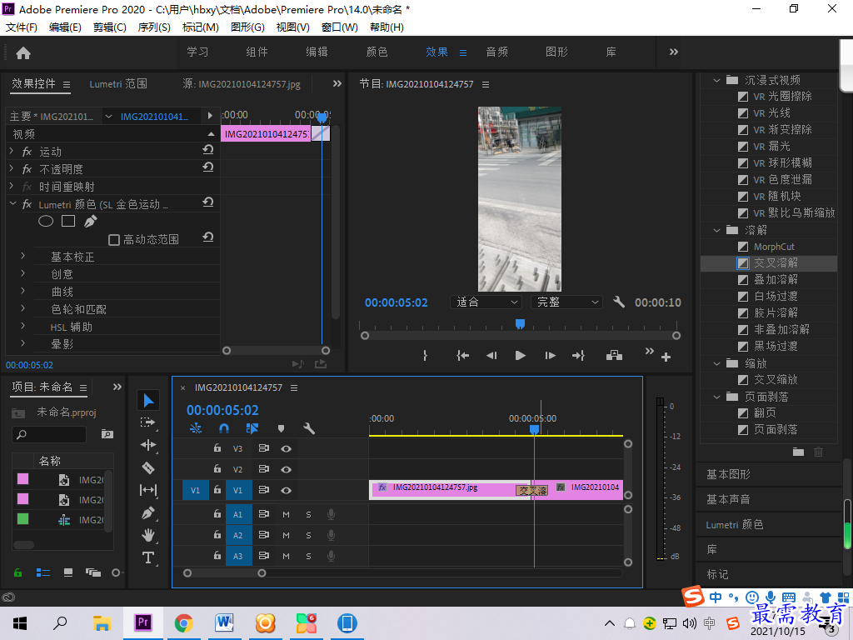Expand the 基本校正 section
The height and width of the screenshot is (640, 853).
click(x=22, y=256)
